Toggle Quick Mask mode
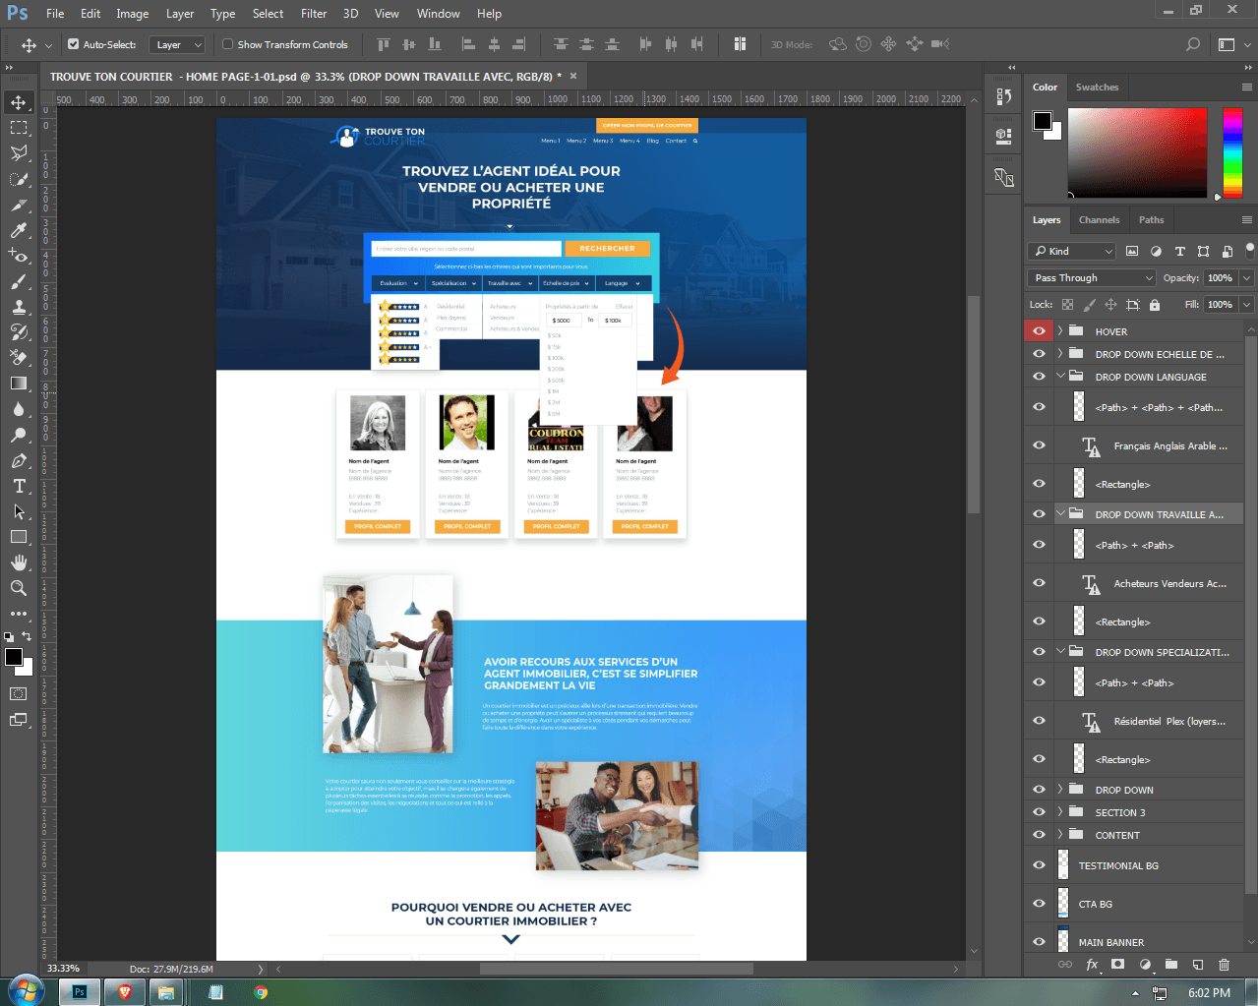The height and width of the screenshot is (1006, 1258). 19,693
